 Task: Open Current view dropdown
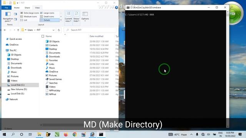click(68, 17)
